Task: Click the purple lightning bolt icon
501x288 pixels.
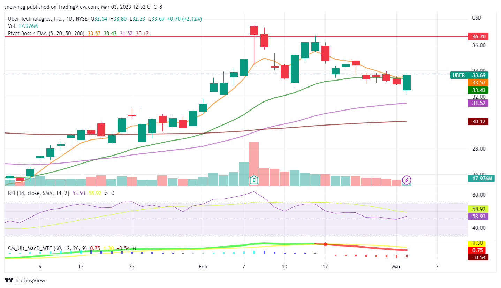Action: [x=407, y=180]
